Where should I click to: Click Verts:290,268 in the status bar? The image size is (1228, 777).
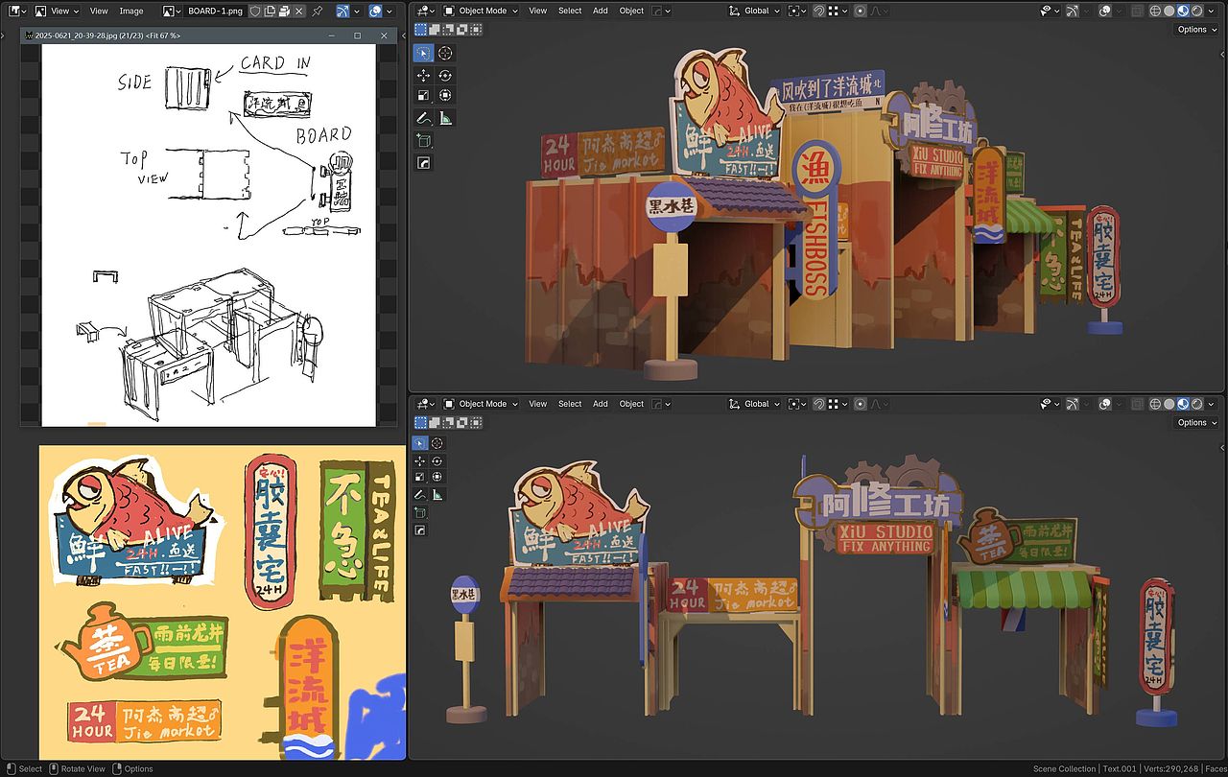tap(1169, 768)
